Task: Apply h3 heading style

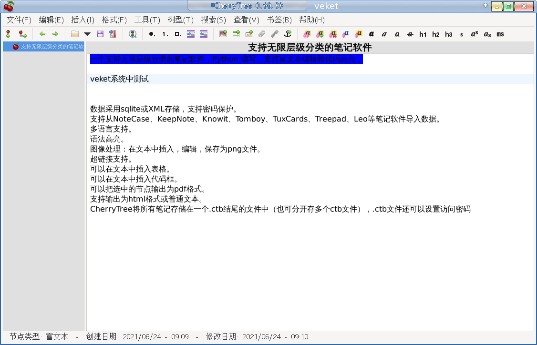Action: click(x=449, y=34)
